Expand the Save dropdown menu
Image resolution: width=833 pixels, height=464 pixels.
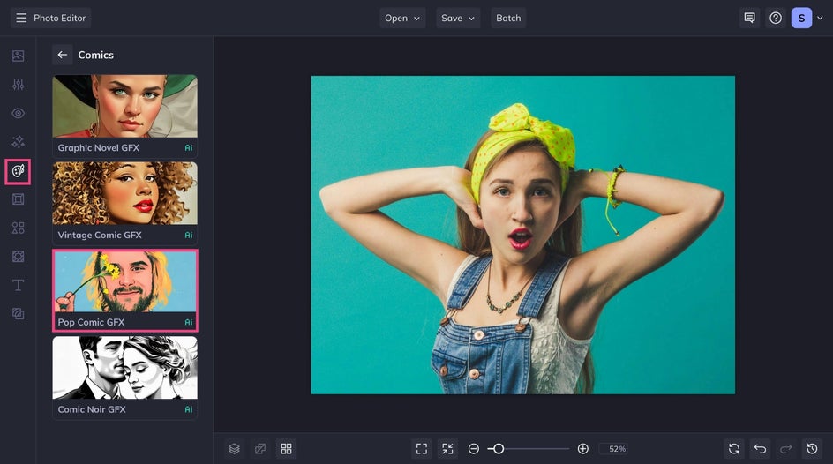pyautogui.click(x=458, y=18)
